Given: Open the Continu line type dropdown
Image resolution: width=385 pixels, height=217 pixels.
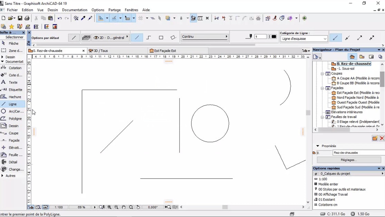Looking at the screenshot, I should [204, 37].
